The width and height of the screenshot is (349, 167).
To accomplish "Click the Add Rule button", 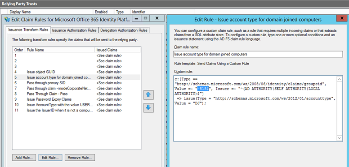I will point(24,158).
